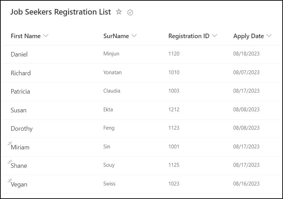Select registration ID 1023

pos(174,184)
